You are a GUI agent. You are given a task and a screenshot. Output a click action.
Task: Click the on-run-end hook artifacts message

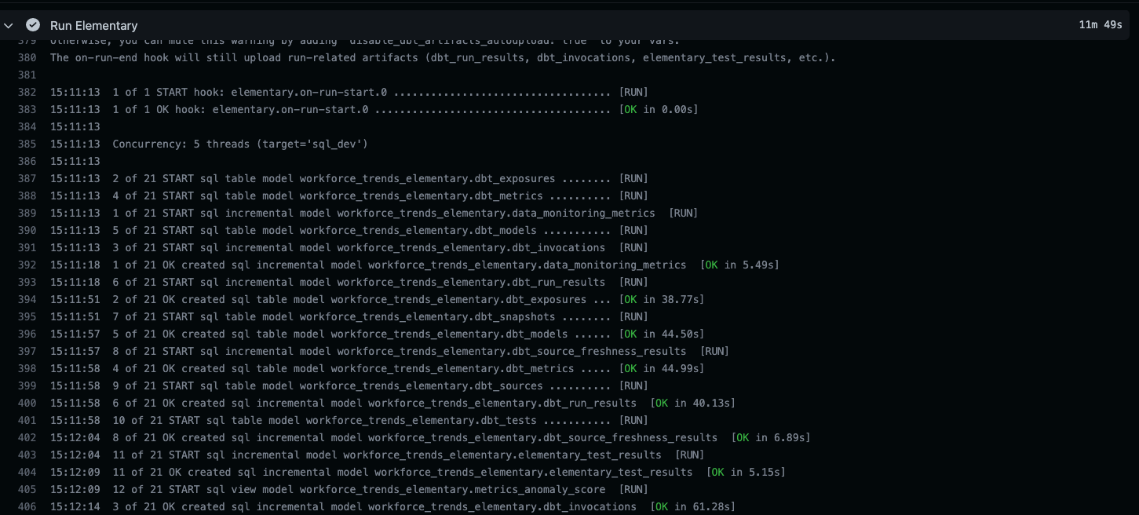pos(443,57)
